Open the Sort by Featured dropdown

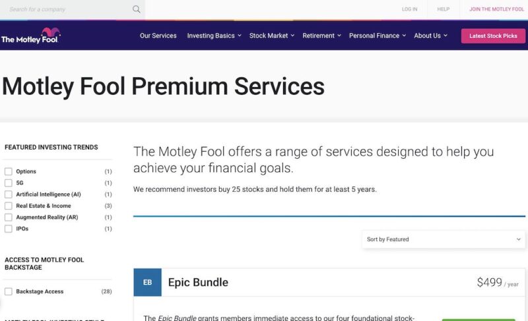[x=444, y=239]
